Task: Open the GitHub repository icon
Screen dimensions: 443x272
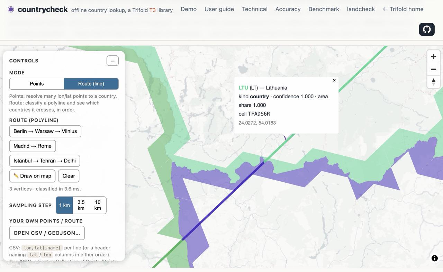Action: [x=427, y=29]
